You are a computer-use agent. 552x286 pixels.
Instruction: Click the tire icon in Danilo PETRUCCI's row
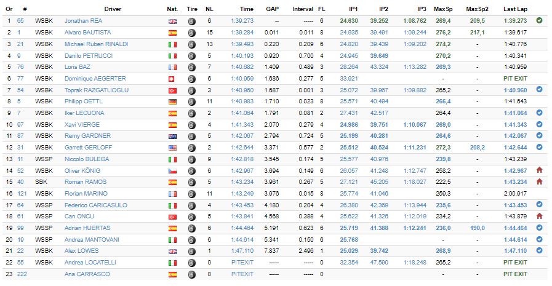click(x=191, y=56)
